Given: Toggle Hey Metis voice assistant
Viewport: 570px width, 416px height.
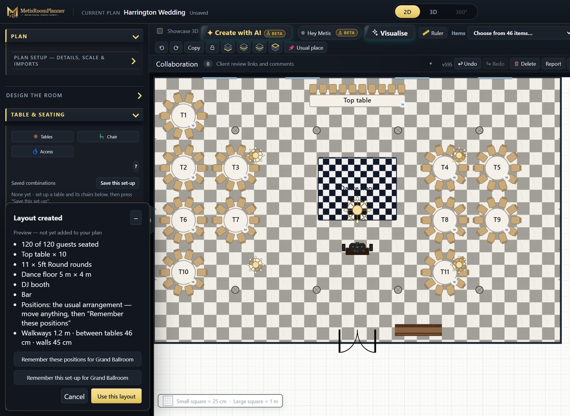Looking at the screenshot, I should [x=329, y=33].
